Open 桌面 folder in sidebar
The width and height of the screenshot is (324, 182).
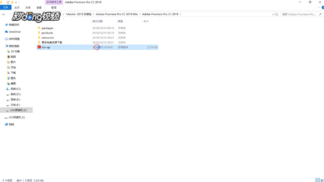13,83
